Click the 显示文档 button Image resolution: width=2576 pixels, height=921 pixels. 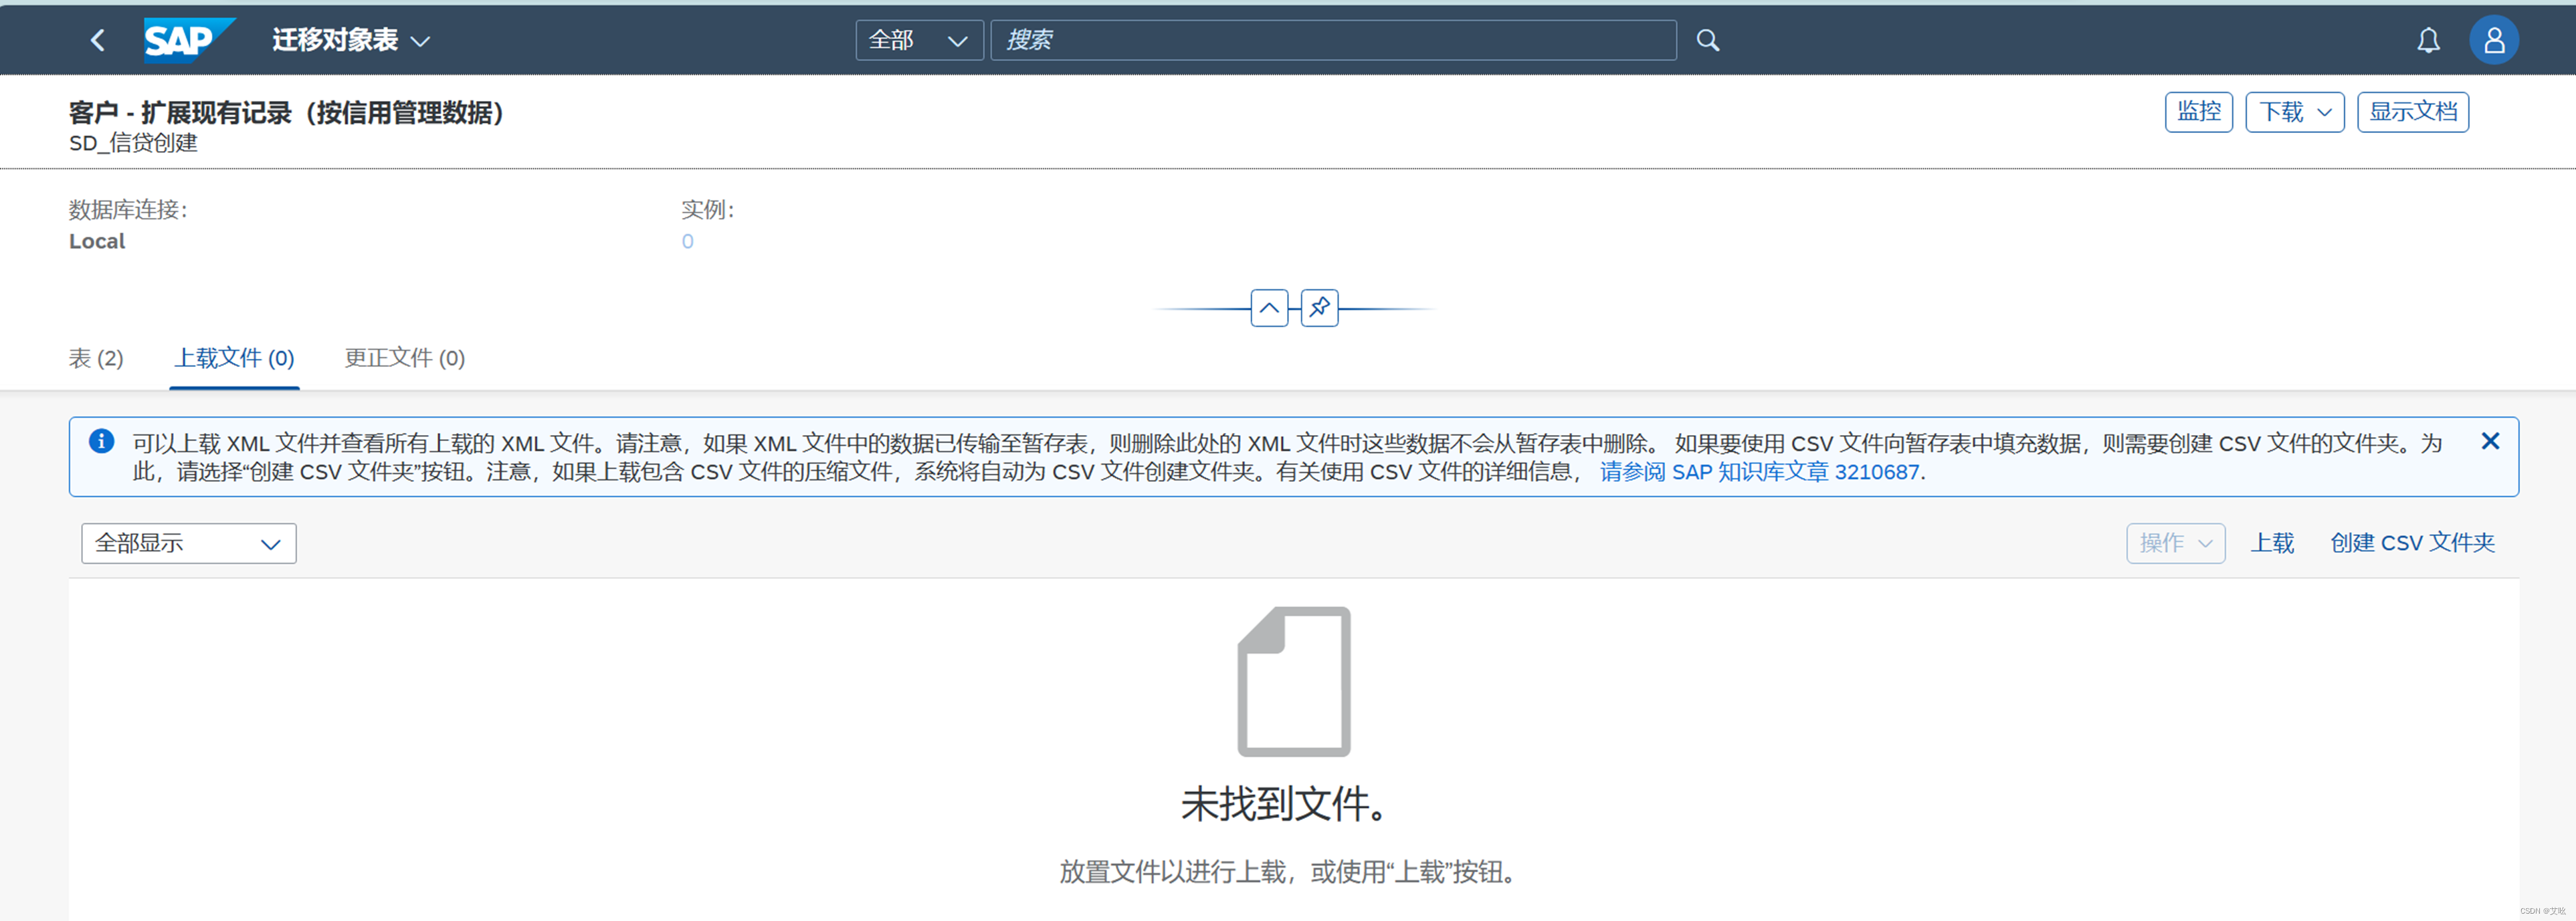coord(2412,112)
